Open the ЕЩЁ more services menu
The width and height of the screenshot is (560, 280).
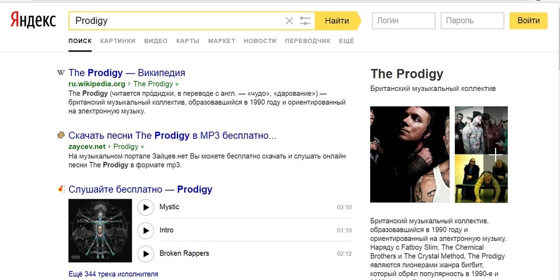click(347, 41)
